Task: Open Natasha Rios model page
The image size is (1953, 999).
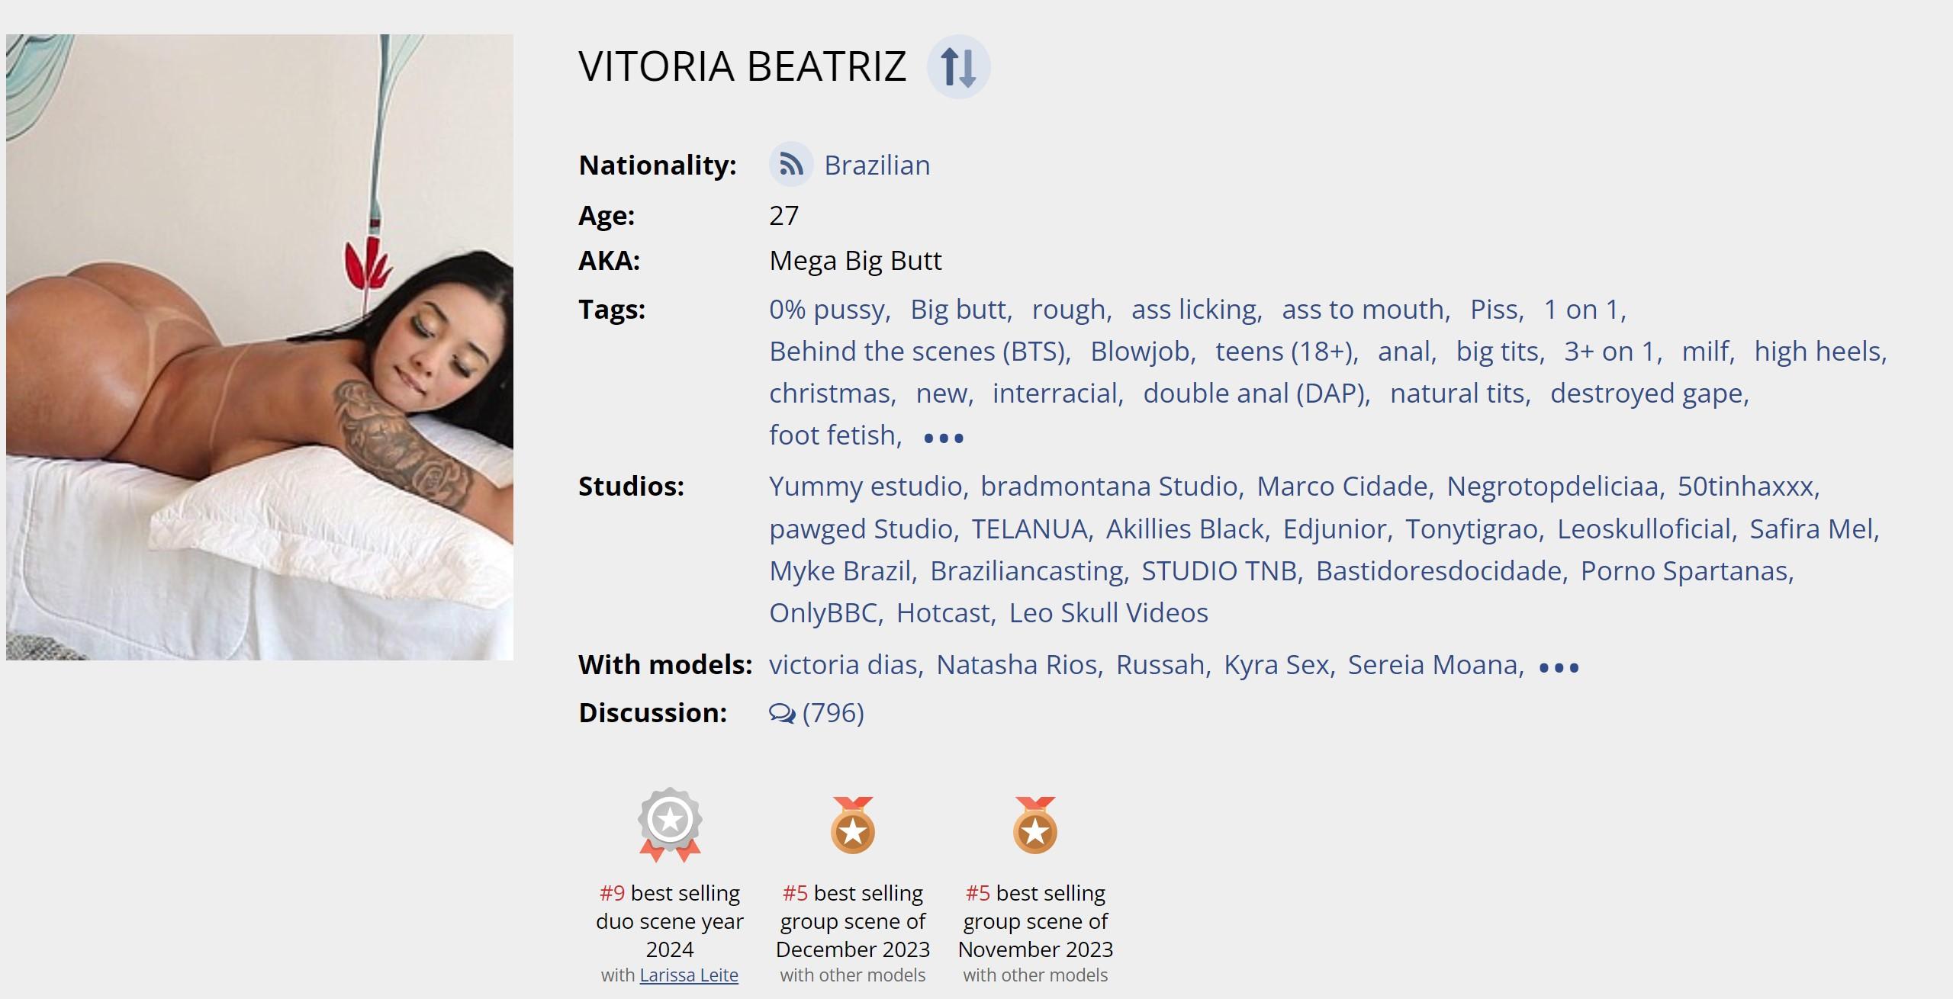Action: coord(1018,665)
